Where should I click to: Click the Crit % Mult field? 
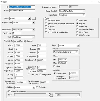coord(42,71)
